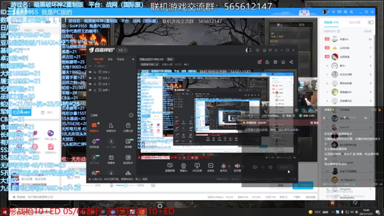The height and width of the screenshot is (216, 384).
Task: Switch to the first scene tab
Action: click(x=99, y=59)
